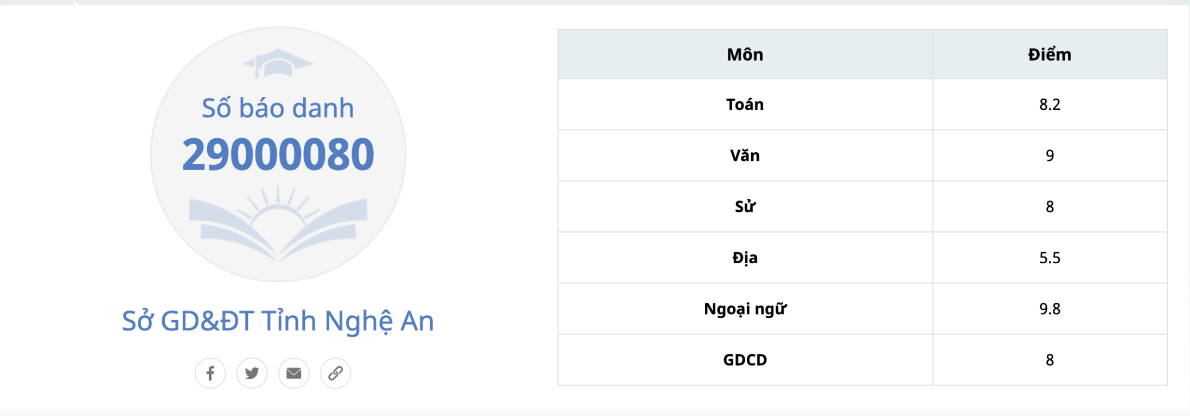Screen dimensions: 1190x416
Task: Share result via Facebook icon
Action: 210,373
